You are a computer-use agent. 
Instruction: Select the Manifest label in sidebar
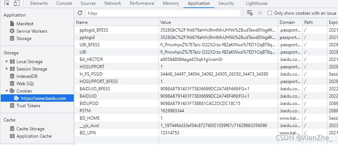pos(25,24)
